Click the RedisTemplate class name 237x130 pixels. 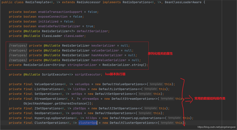[37, 2]
